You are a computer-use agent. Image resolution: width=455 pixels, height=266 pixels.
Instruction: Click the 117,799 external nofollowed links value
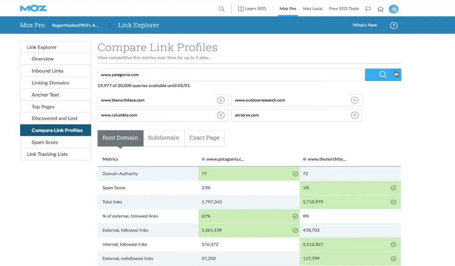coord(311,258)
